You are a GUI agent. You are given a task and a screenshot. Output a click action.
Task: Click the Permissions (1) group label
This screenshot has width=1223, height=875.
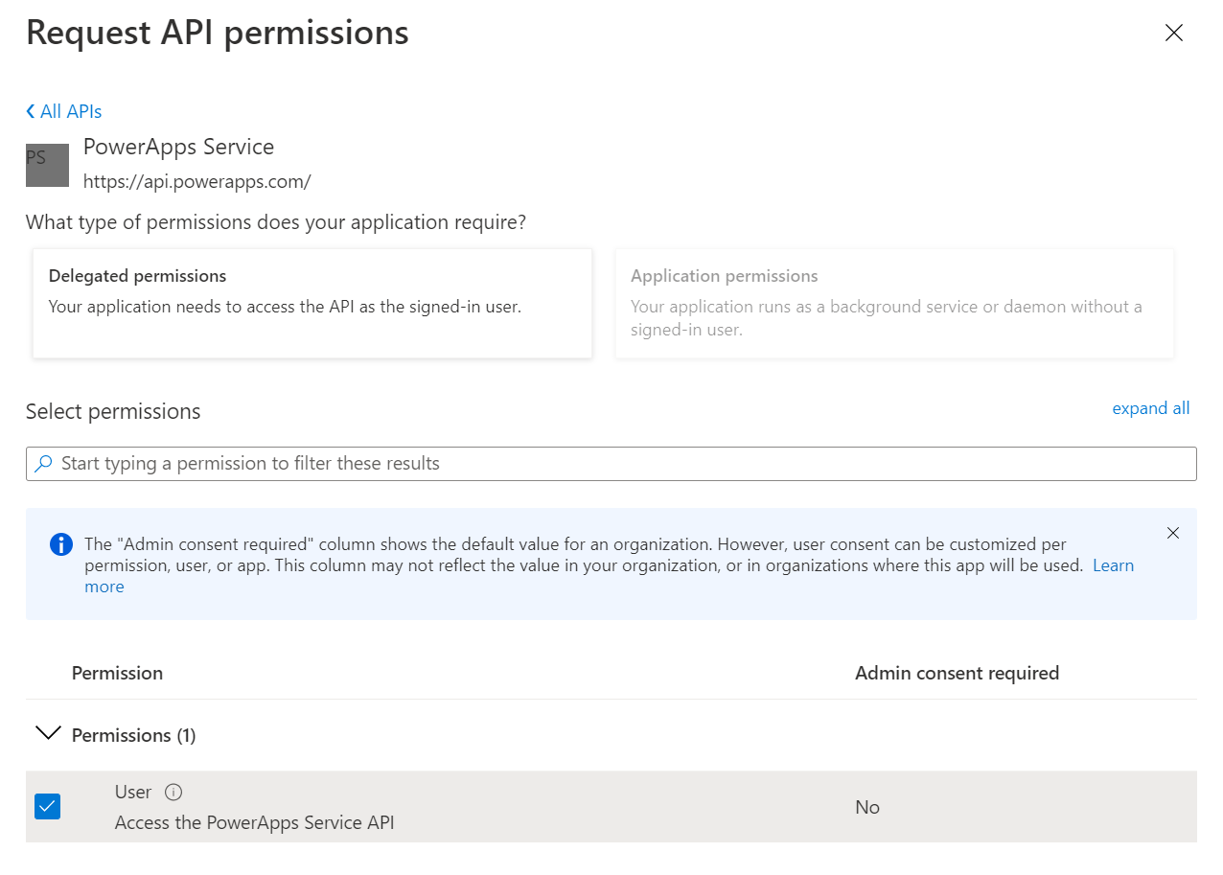pos(133,735)
